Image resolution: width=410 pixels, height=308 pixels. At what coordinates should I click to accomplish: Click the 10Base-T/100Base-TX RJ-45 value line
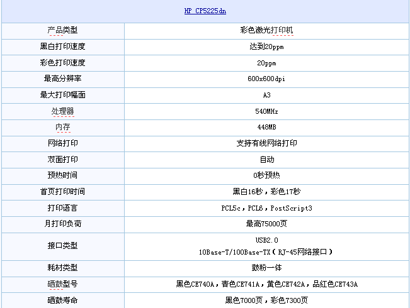(x=266, y=252)
